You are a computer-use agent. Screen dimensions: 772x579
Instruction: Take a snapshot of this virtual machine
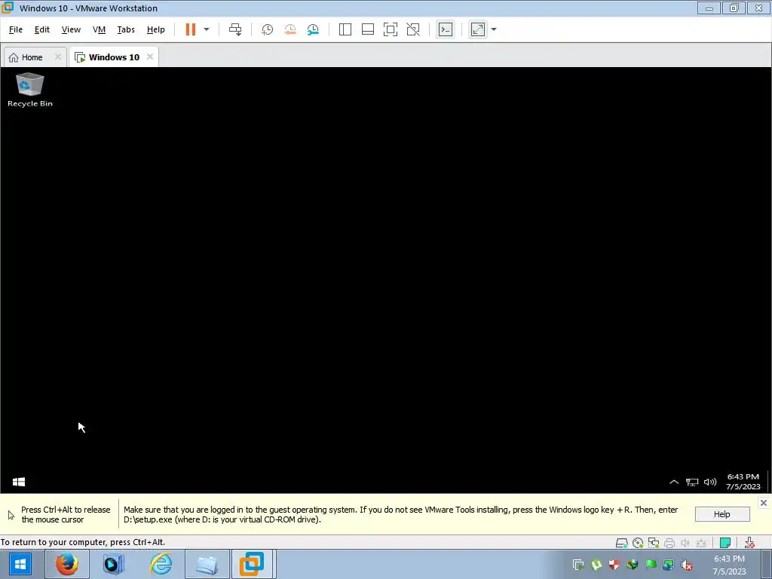tap(267, 29)
